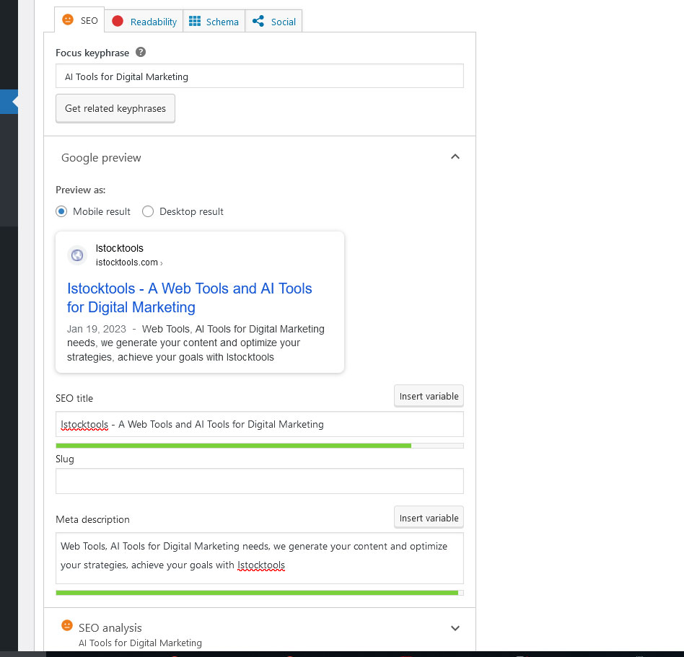Click the preview description snippet
The width and height of the screenshot is (684, 657).
tap(196, 343)
